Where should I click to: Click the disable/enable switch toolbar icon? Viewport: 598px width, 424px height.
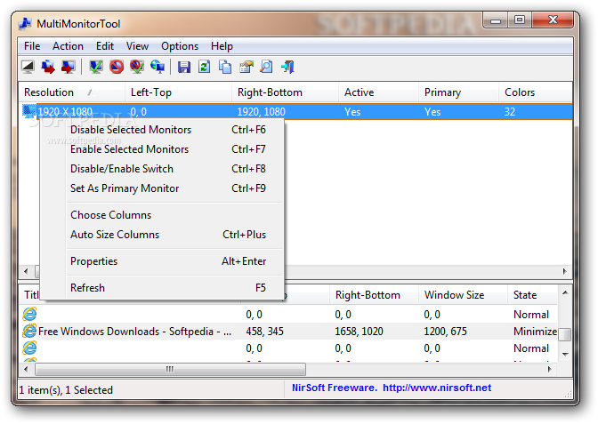coord(136,67)
